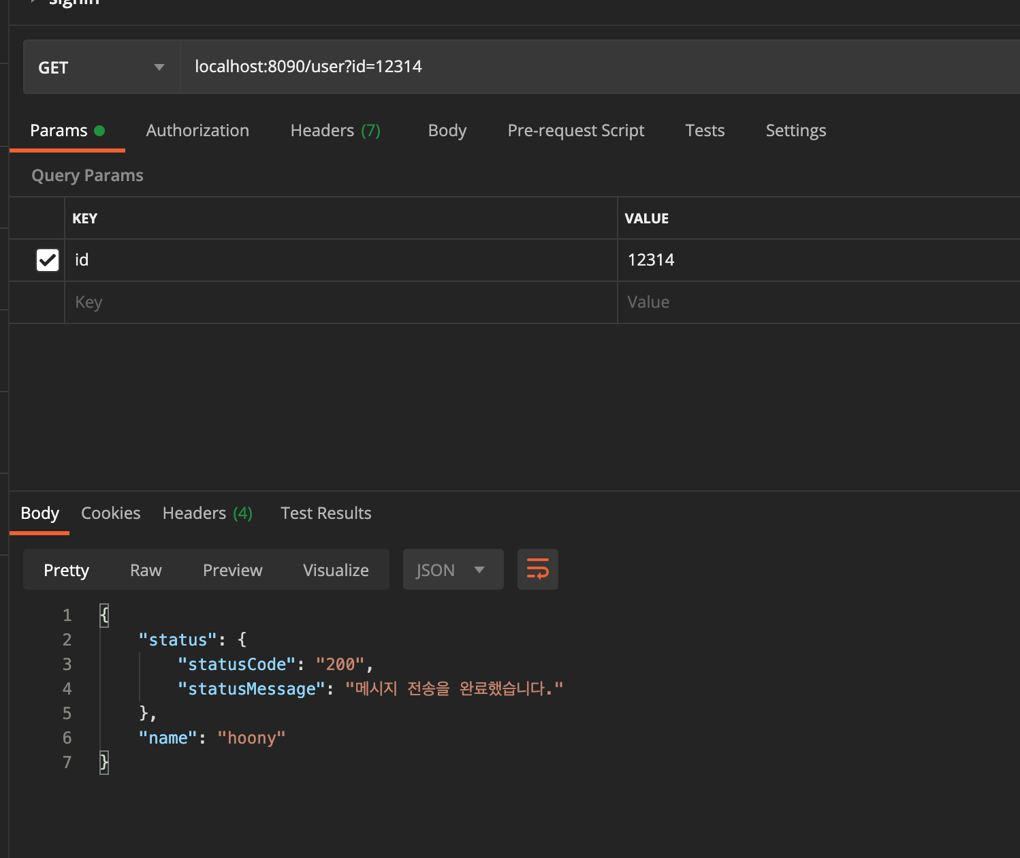The image size is (1020, 858).
Task: Click the KEY column header
Action: click(85, 219)
